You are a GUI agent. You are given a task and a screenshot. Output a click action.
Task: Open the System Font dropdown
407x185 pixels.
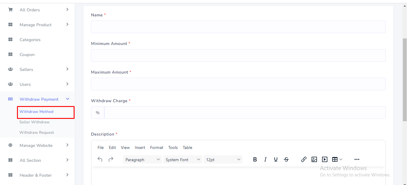182,160
